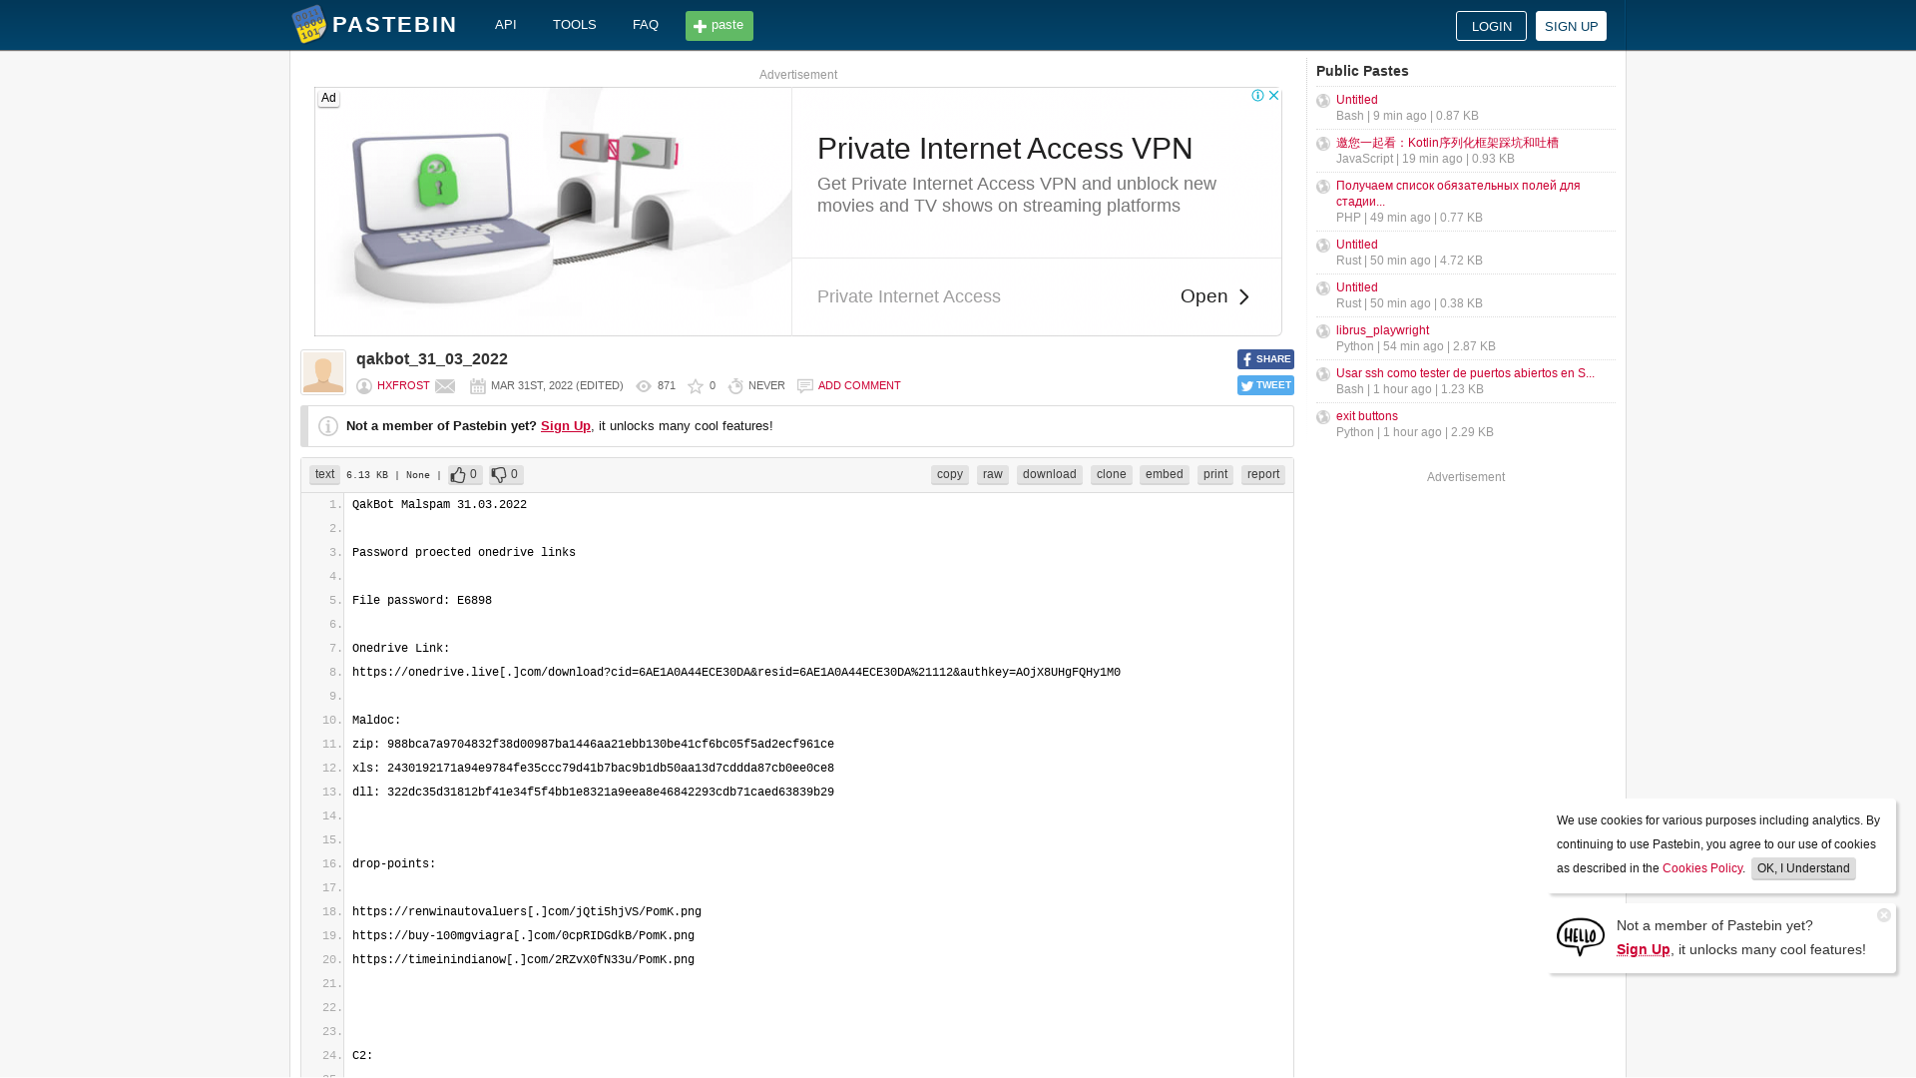
Task: Click globe icon beside Kotlin paste
Action: click(x=1323, y=144)
